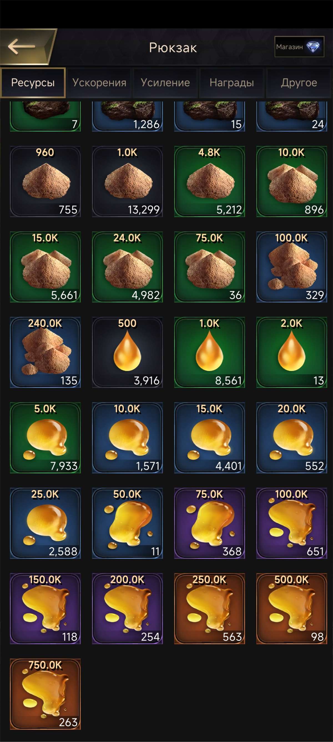Select the Ресурсы tab
Viewport: 333px width, 742px height.
click(33, 83)
